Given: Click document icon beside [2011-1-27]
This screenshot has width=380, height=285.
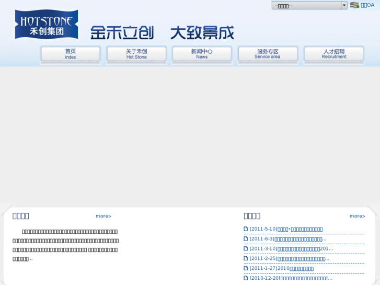Looking at the screenshot, I should tap(246, 268).
